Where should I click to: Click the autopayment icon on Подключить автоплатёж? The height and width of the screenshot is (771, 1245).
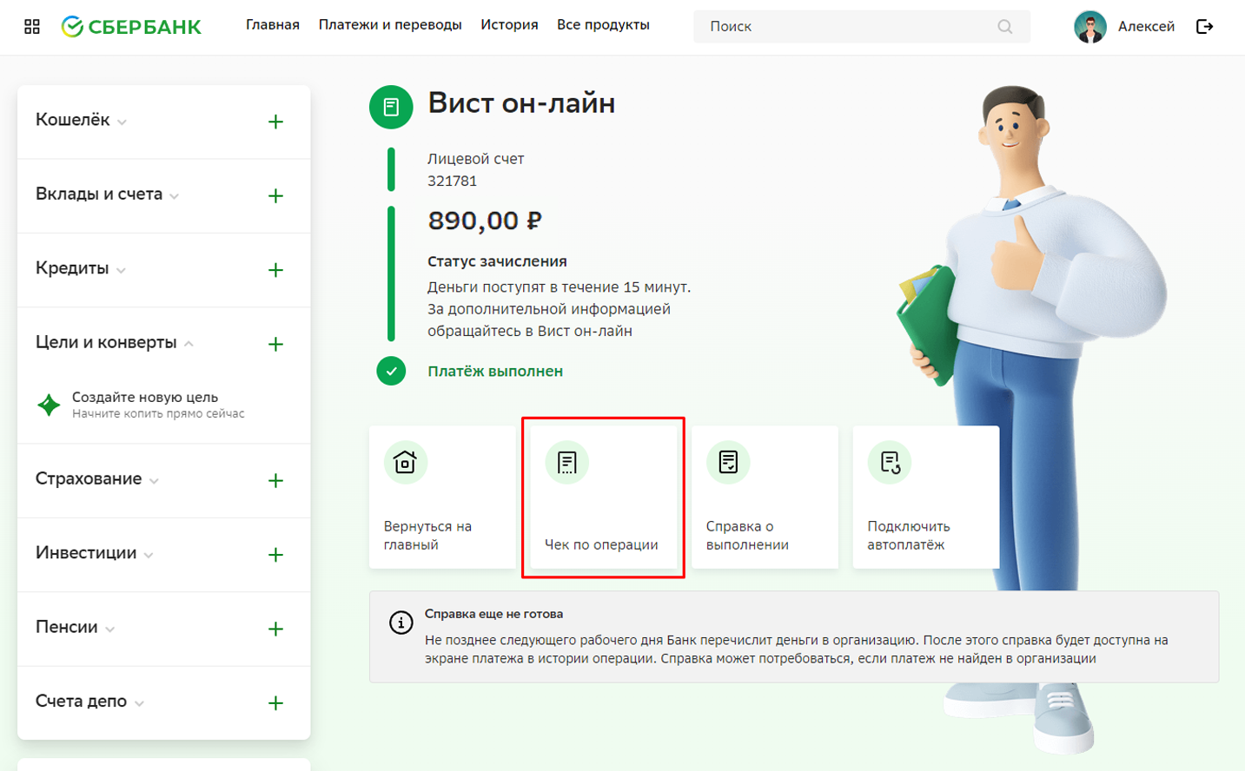[x=890, y=463]
